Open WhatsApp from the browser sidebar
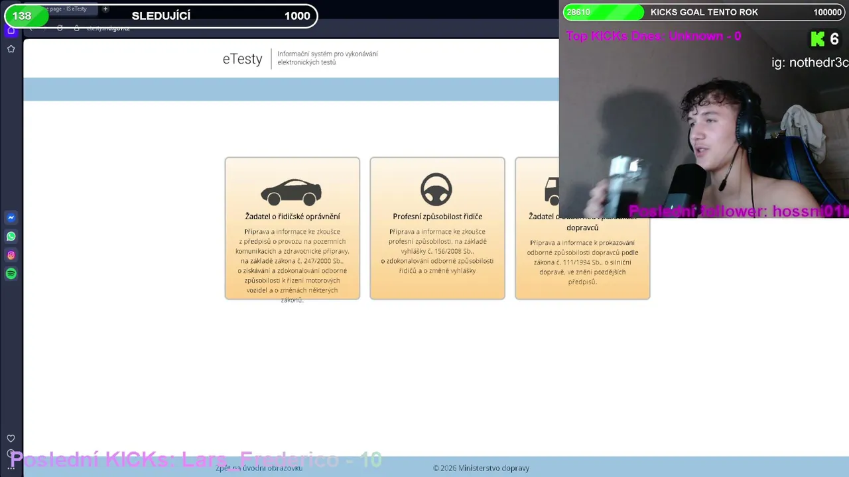The width and height of the screenshot is (849, 477). tap(11, 236)
